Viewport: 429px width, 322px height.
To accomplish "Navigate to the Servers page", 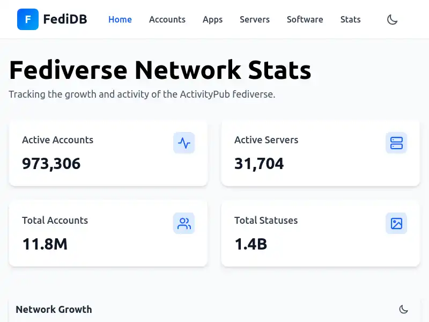I will pyautogui.click(x=254, y=19).
